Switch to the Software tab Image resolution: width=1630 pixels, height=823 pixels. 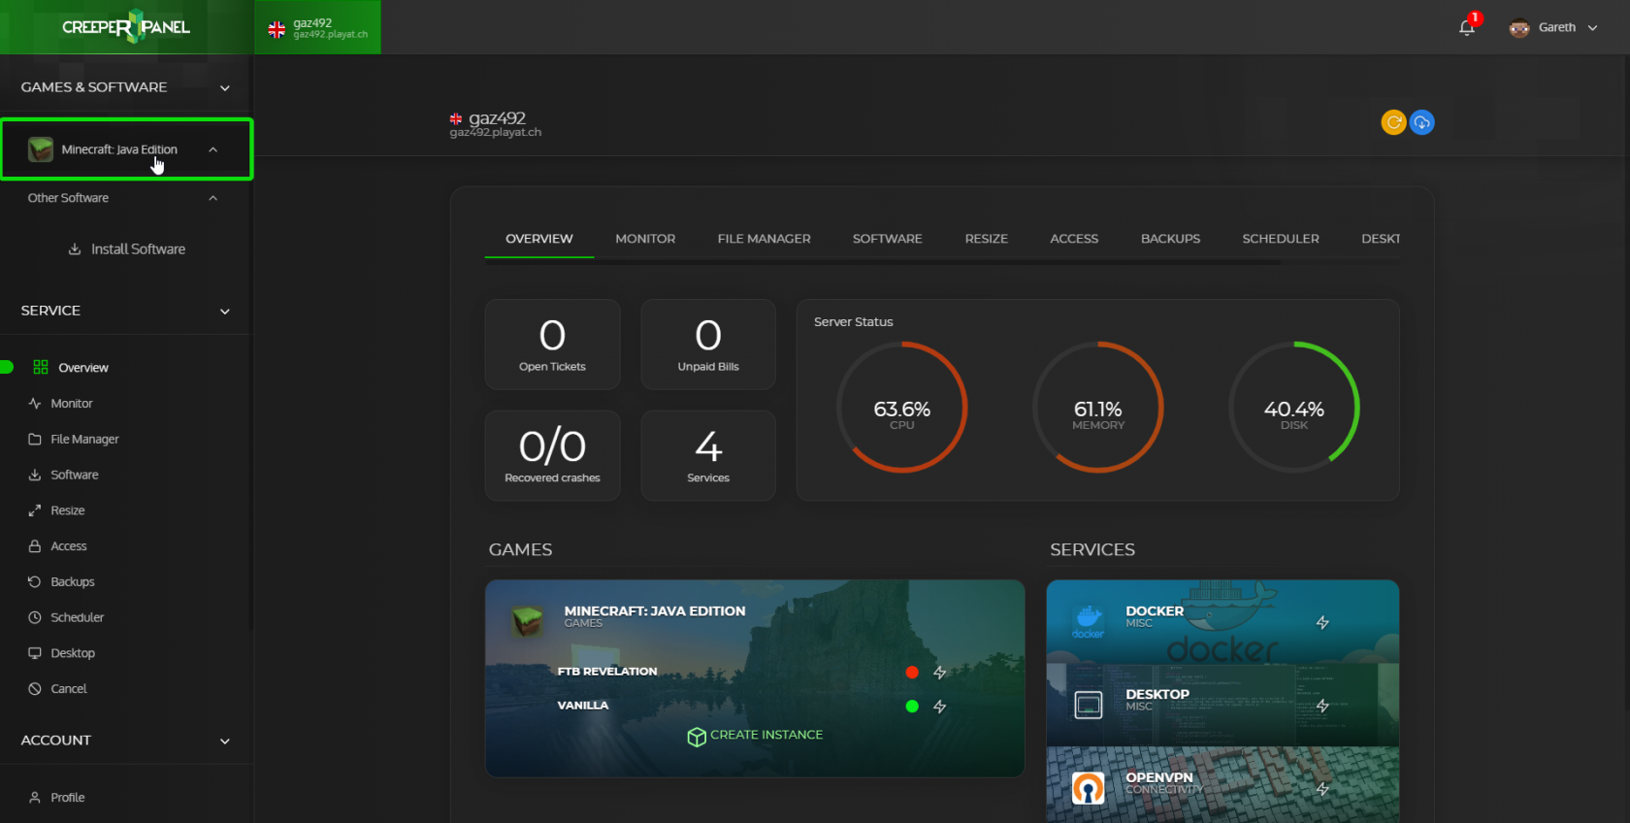point(888,239)
